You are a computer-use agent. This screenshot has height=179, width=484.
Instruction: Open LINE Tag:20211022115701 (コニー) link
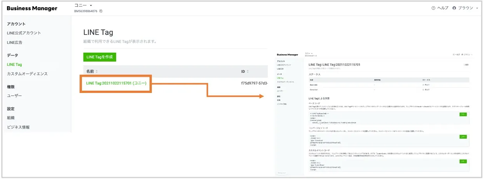click(x=116, y=83)
